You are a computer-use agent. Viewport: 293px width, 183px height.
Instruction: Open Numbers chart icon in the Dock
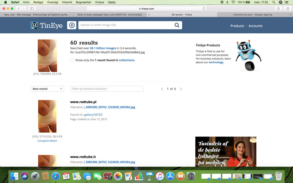pos(139,176)
